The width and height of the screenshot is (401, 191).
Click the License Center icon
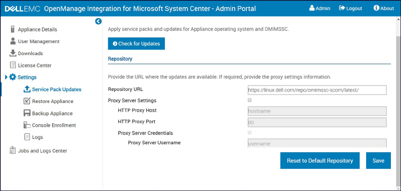click(x=13, y=65)
